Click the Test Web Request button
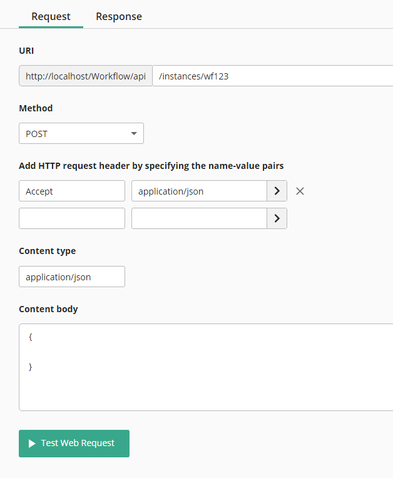The image size is (393, 478). point(74,444)
